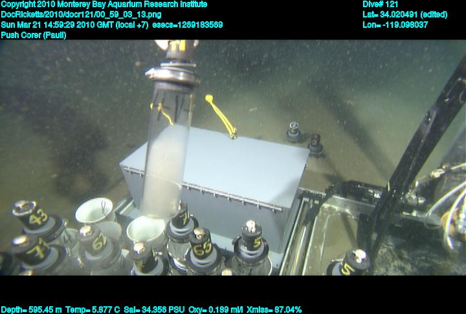
Task: Select the esecs=1269183569 value
Action: 188,25
